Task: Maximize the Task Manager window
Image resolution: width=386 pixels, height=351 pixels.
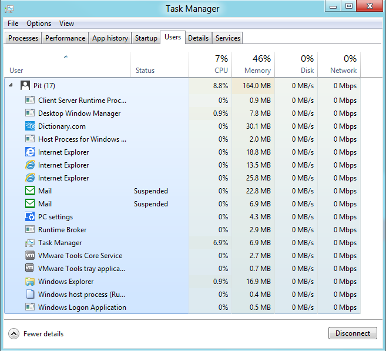Action: [348, 6]
